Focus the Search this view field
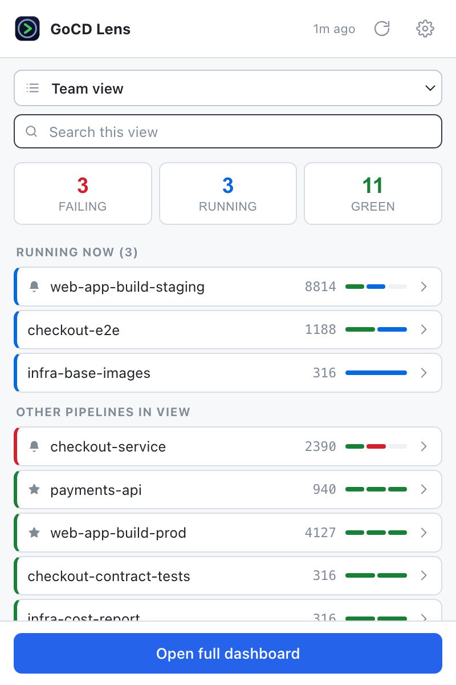456x685 pixels. 228,132
